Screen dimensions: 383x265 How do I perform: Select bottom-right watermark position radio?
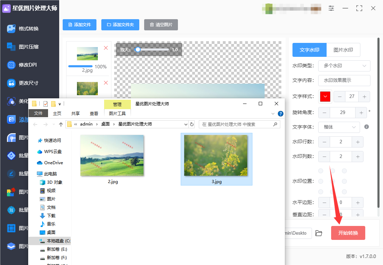point(344,192)
